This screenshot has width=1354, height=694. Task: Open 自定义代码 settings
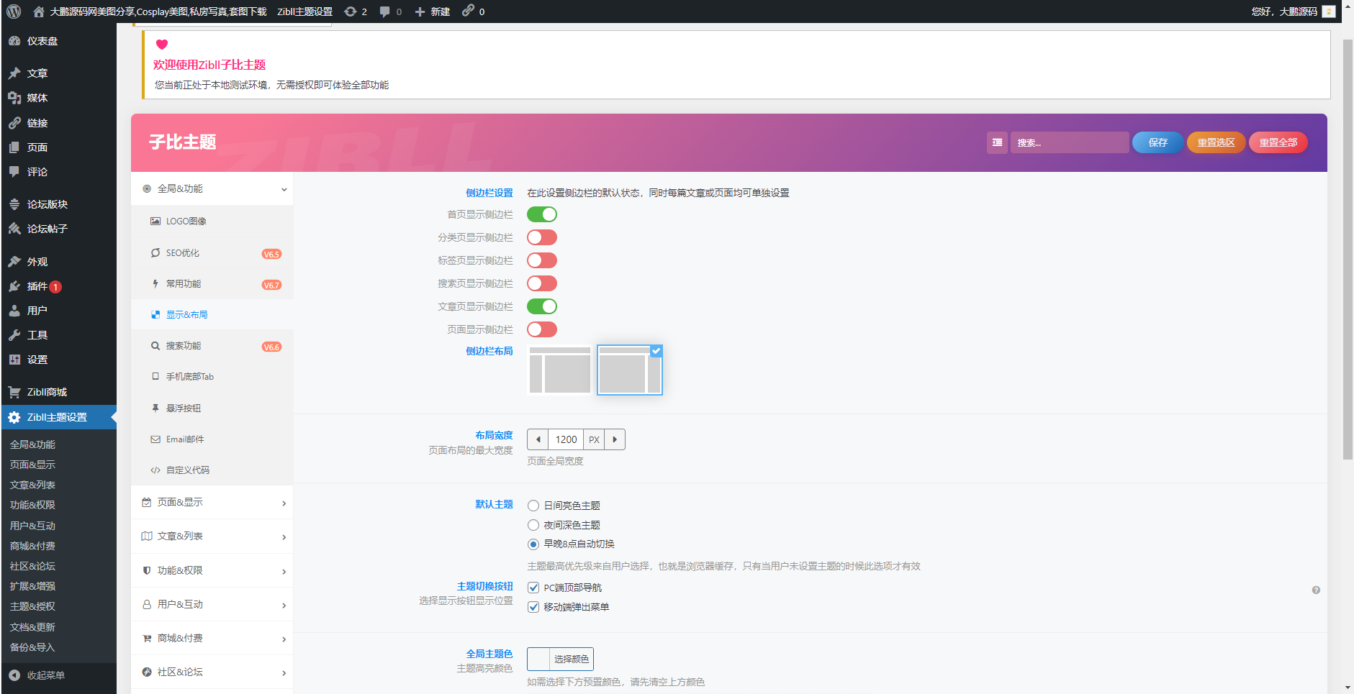pos(189,470)
